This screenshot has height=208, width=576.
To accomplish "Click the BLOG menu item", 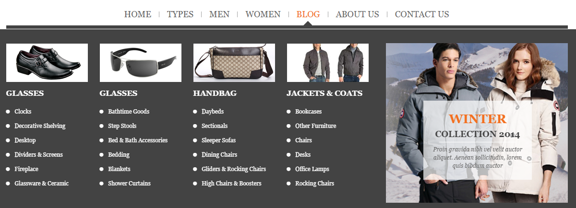I will click(308, 14).
